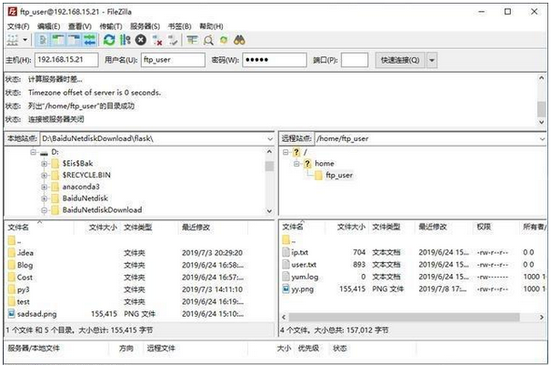Open the quick connect history dropdown arrow
Screen dimensions: 551x365
click(x=432, y=60)
